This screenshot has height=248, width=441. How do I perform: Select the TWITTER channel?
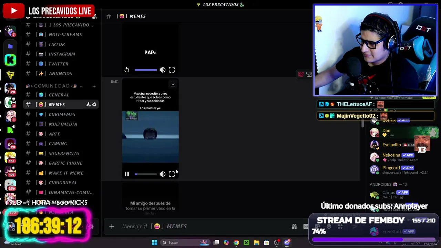coord(61,64)
